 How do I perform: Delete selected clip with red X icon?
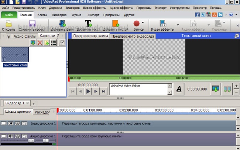click(x=40, y=43)
